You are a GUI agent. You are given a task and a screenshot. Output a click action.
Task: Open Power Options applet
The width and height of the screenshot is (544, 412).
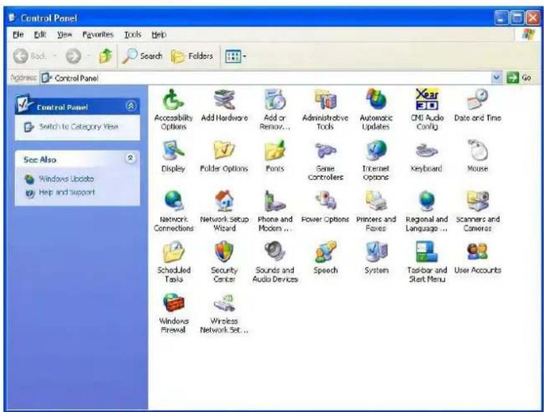[325, 207]
